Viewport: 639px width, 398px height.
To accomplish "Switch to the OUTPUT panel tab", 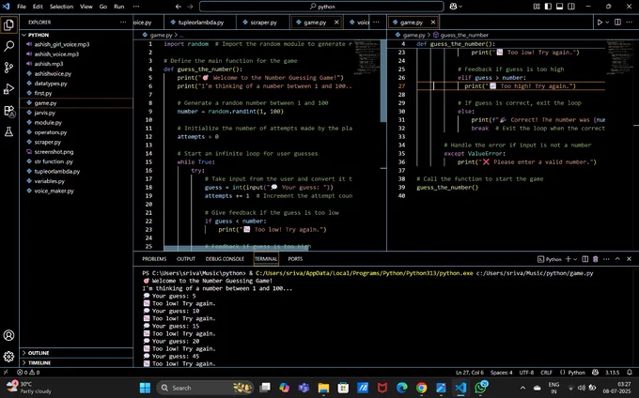I will (186, 259).
